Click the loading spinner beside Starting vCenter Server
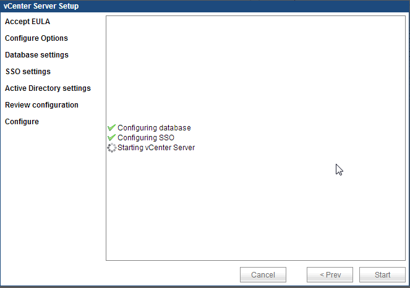Viewport: 410px width, 288px height. point(111,148)
